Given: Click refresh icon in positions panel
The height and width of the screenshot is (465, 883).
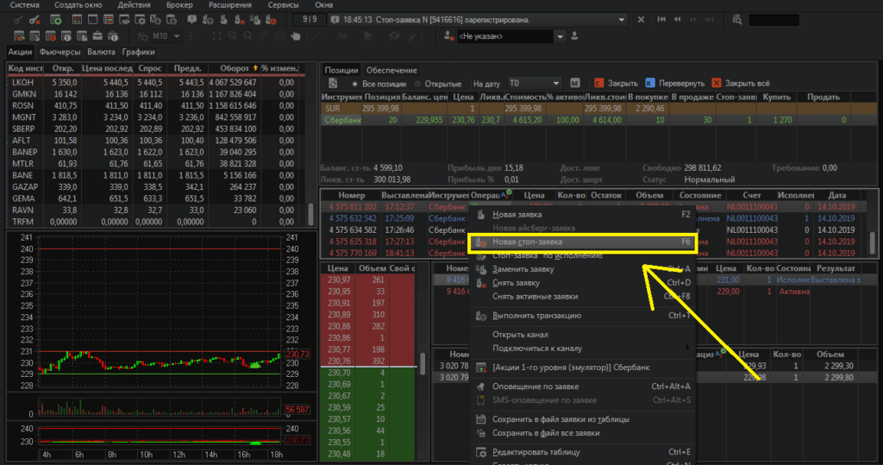Looking at the screenshot, I should pos(332,84).
